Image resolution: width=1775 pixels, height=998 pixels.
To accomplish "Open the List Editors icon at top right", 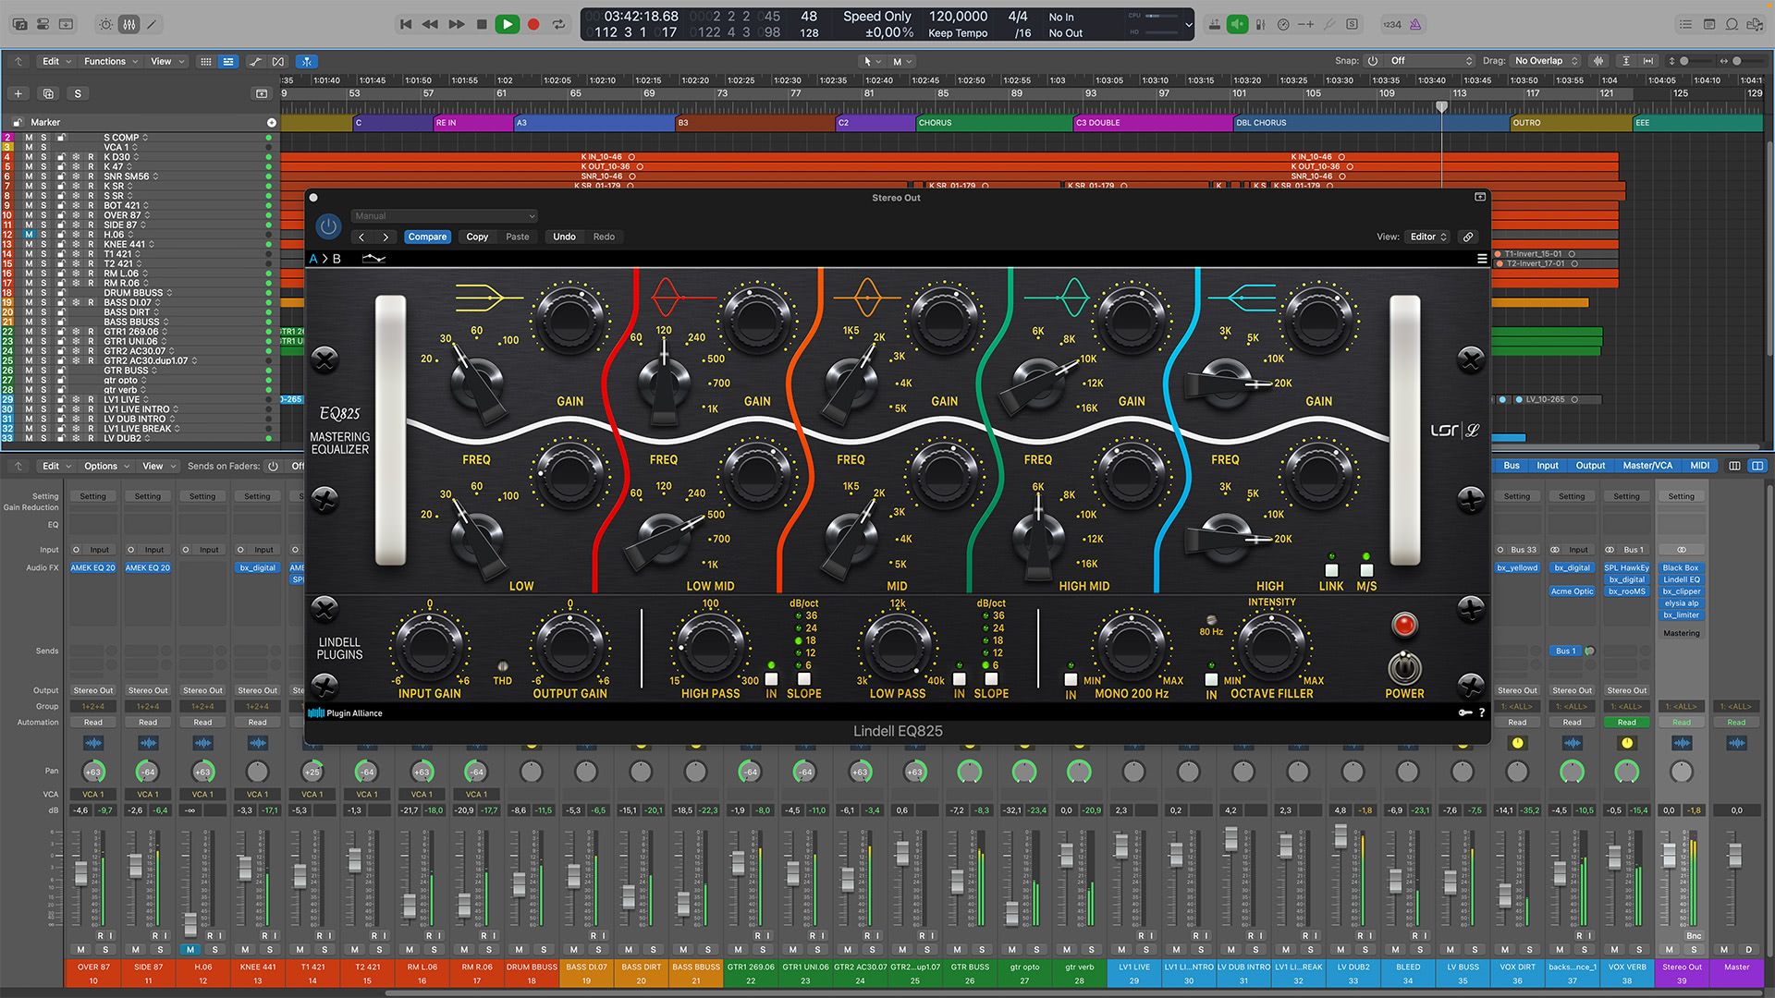I will (x=1684, y=24).
